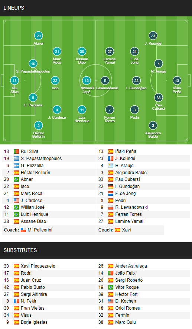
Task: Click the Chile flag beside M. Pellegrini
Action: pyautogui.click(x=23, y=230)
